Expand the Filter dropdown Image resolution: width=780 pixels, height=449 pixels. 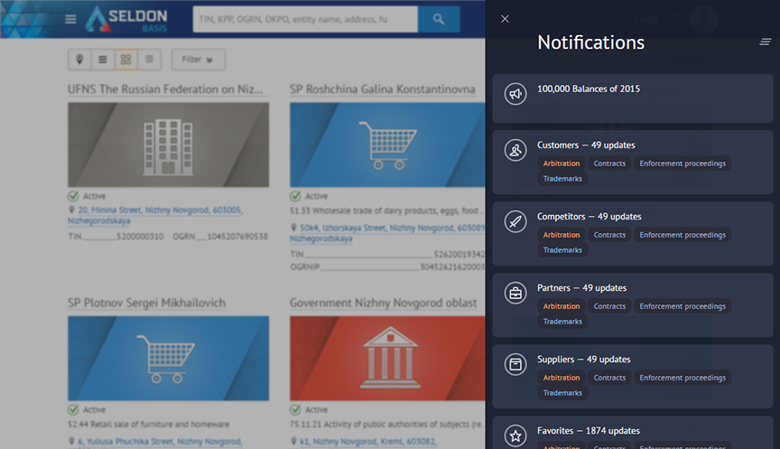198,60
